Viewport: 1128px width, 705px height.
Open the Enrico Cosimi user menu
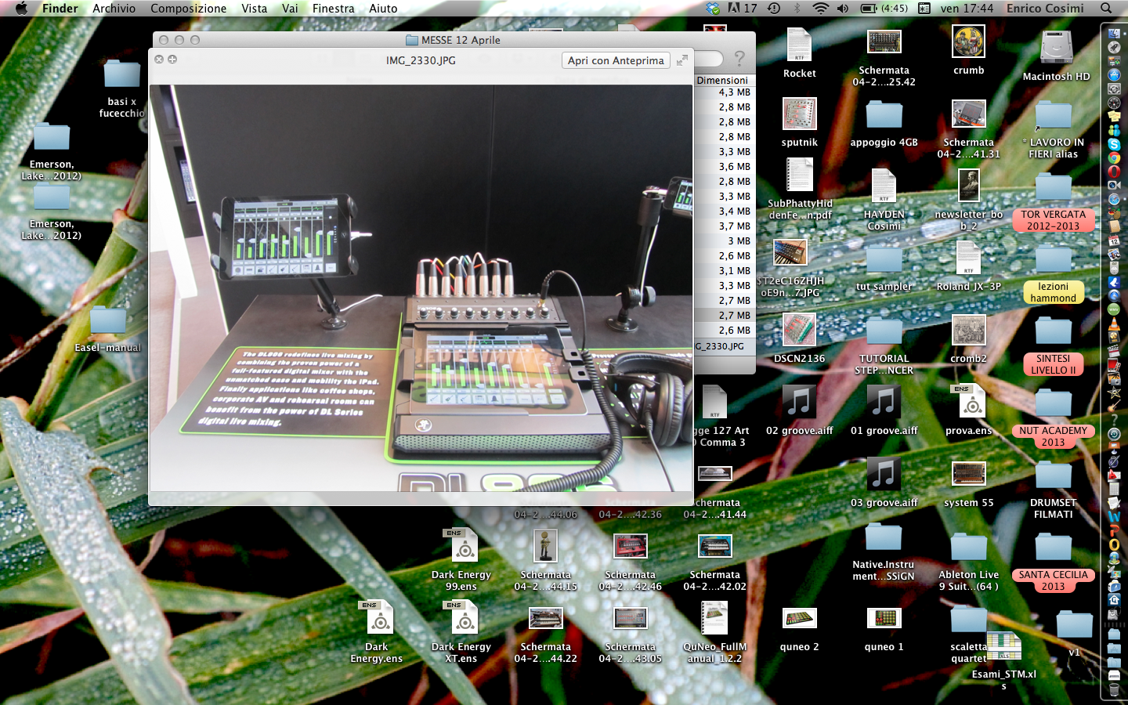[1045, 8]
